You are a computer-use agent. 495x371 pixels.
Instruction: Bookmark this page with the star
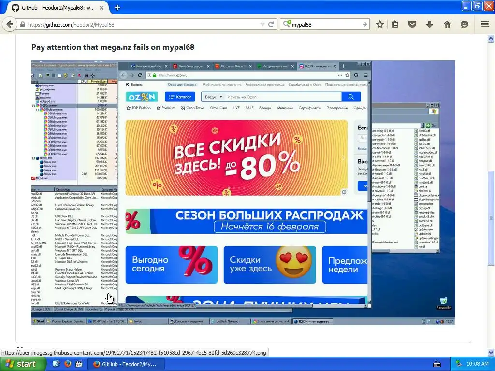(380, 24)
